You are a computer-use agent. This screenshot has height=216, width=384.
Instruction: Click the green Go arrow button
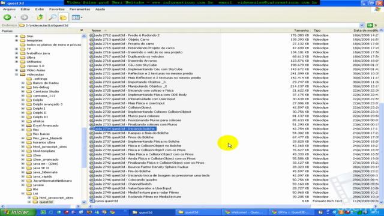tap(370, 25)
